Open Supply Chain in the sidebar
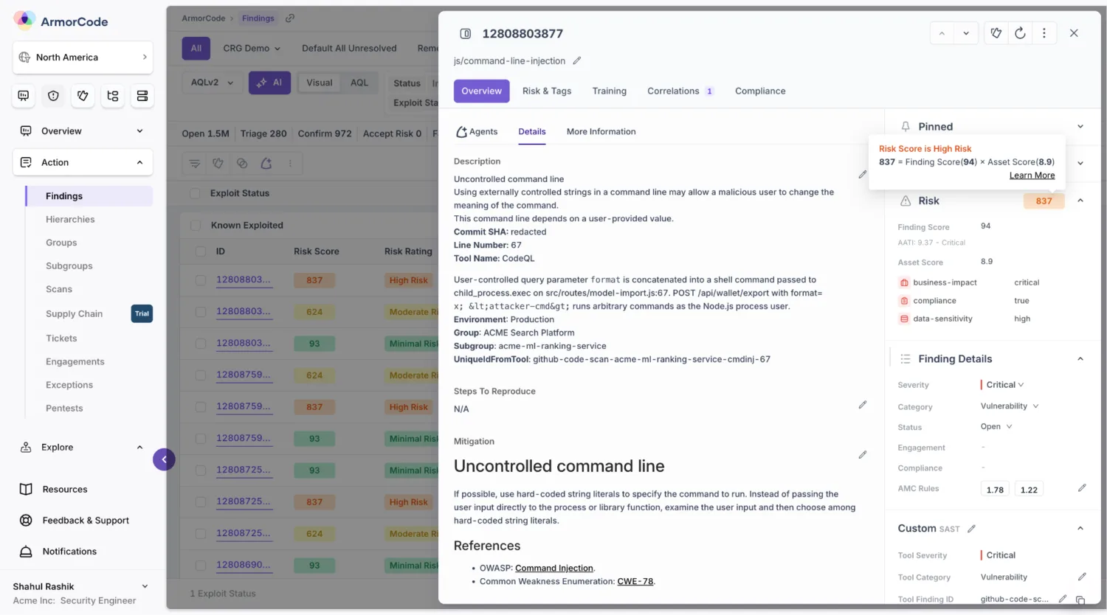 click(x=75, y=314)
